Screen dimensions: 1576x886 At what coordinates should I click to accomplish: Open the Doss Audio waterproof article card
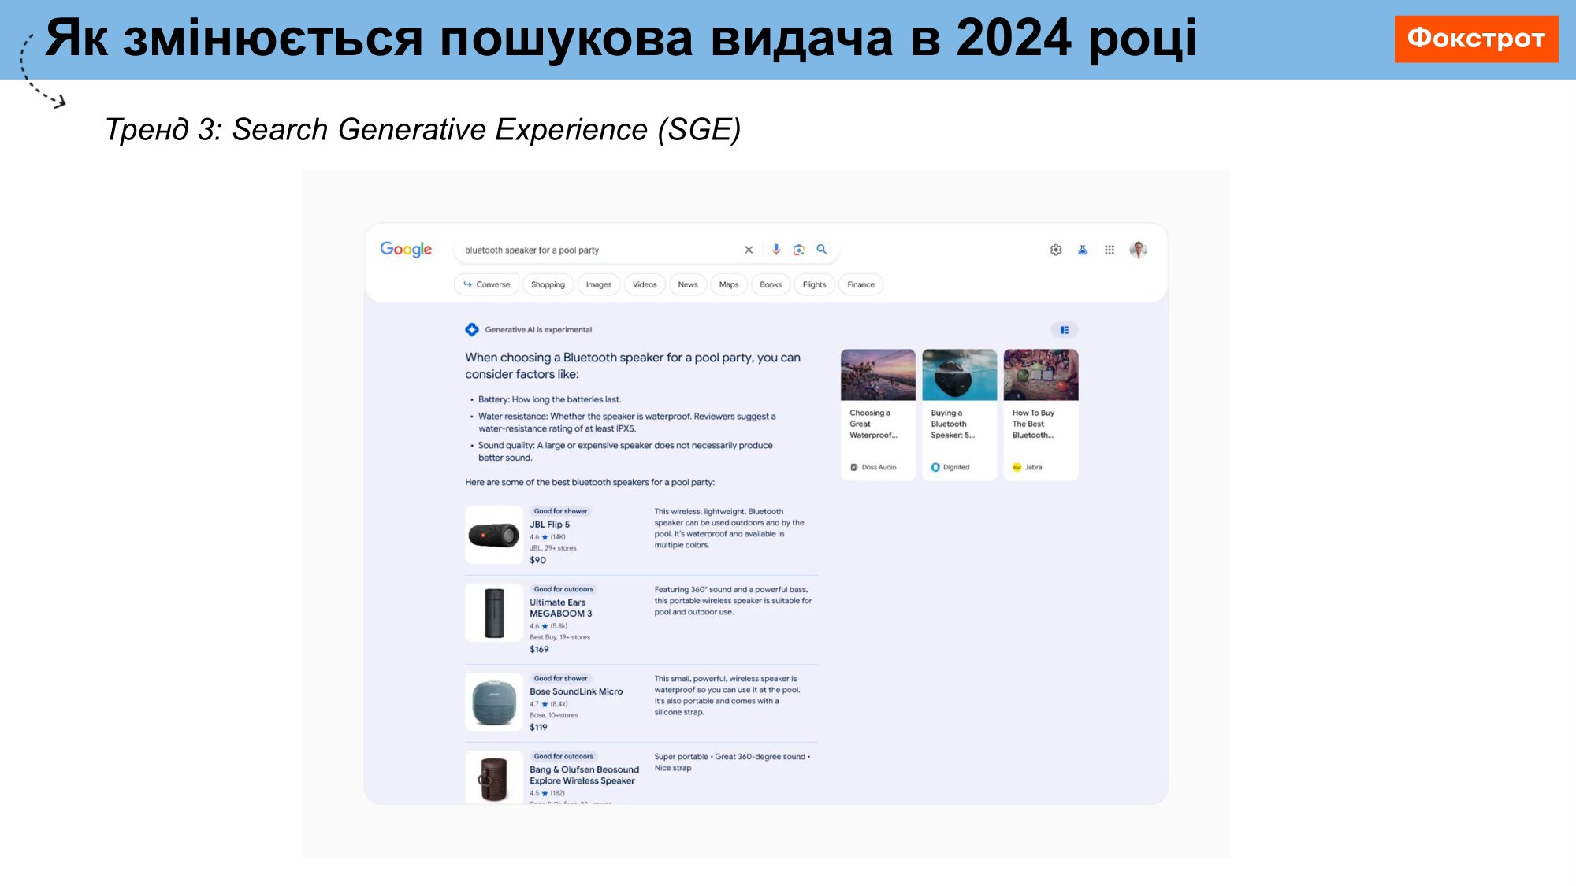click(878, 414)
